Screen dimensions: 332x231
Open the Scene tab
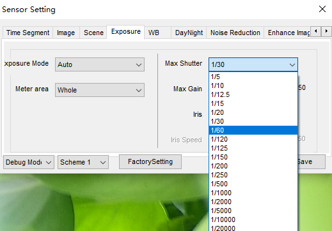click(93, 33)
